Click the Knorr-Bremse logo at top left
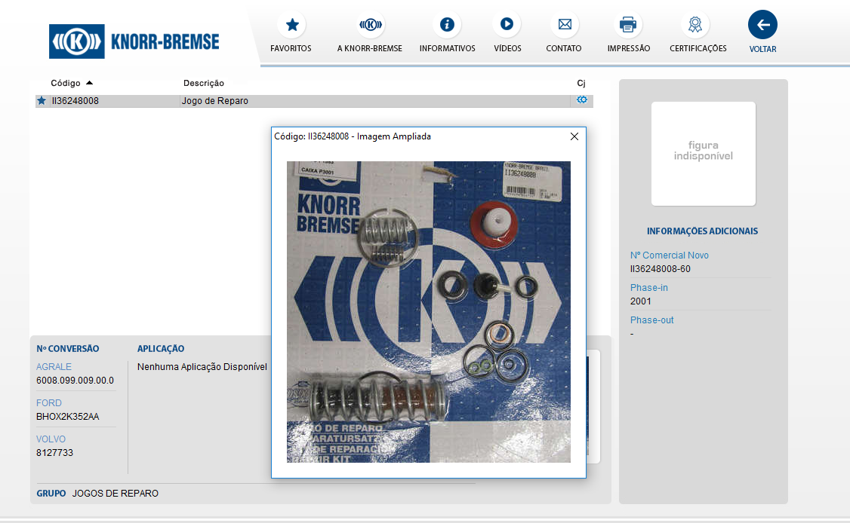 (x=134, y=41)
